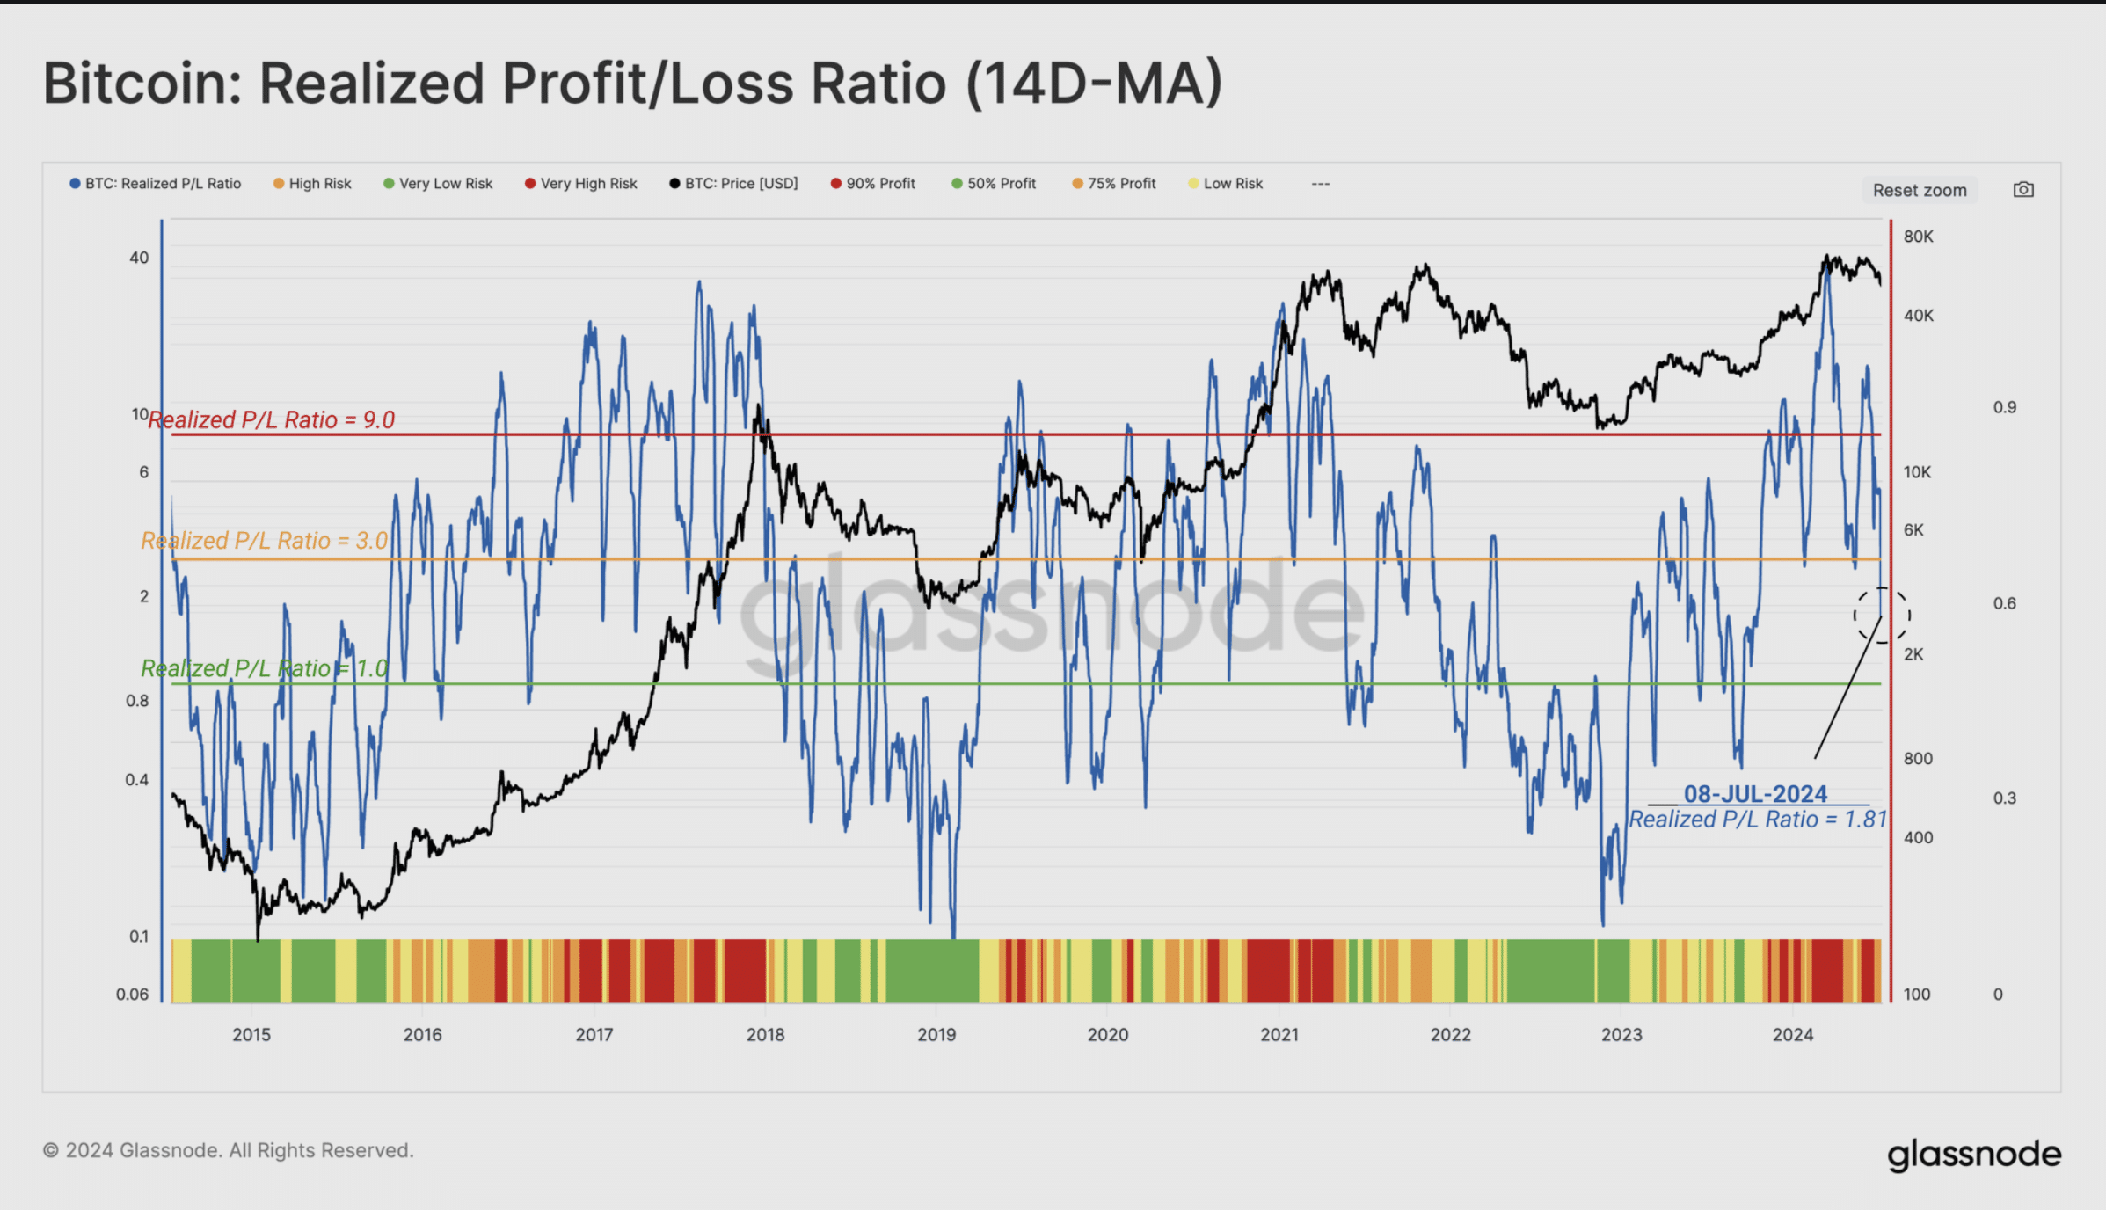The width and height of the screenshot is (2106, 1210).
Task: Click the 'Realized P/L Ratio = 3.0' label
Action: coord(265,541)
